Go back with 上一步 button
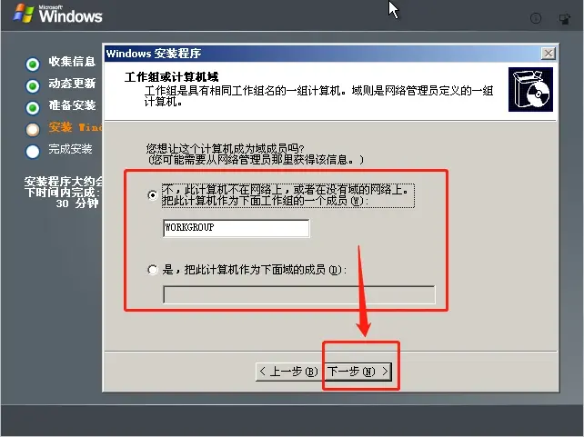Image resolution: width=584 pixels, height=437 pixels. tap(289, 372)
